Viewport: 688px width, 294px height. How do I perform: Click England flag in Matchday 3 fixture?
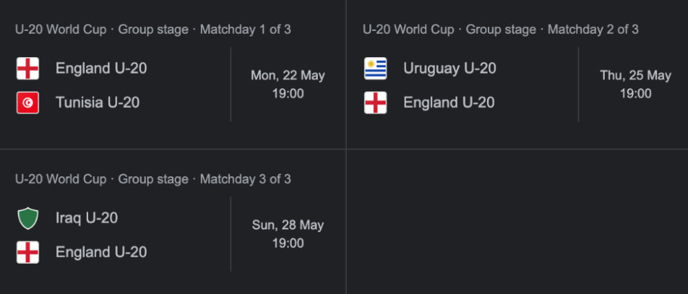28,252
